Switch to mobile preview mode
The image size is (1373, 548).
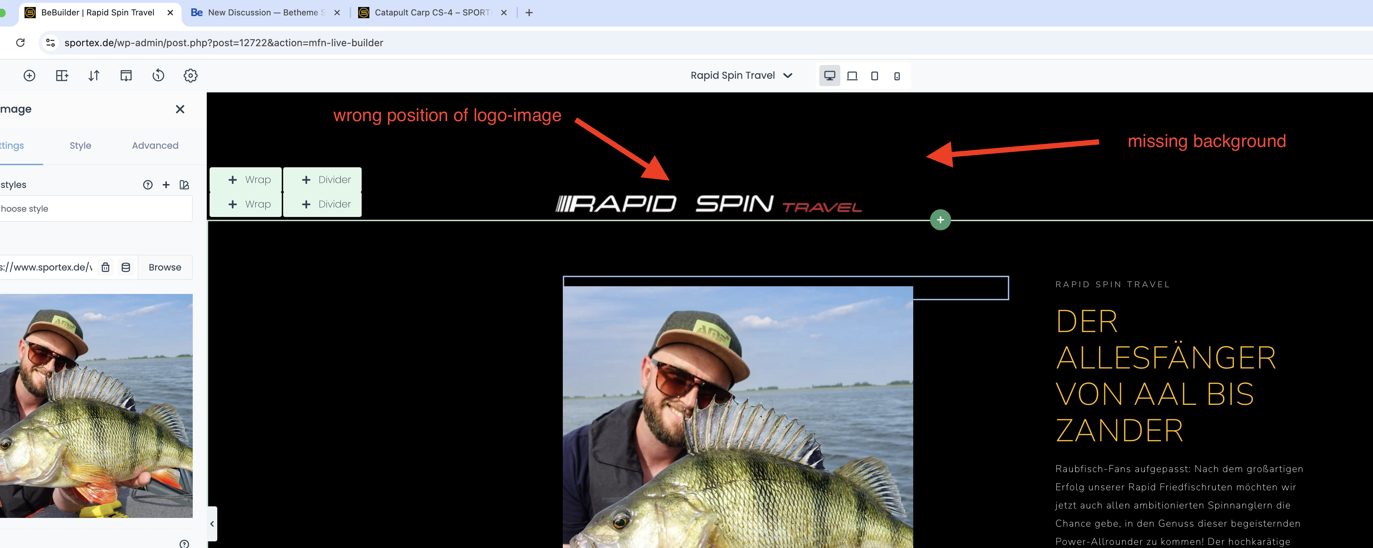pos(896,76)
